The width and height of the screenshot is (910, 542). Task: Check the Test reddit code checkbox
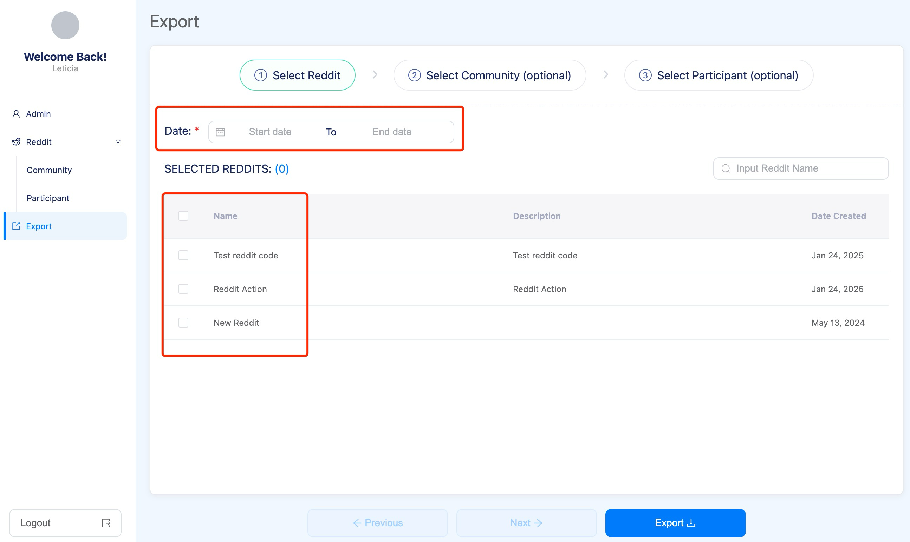183,255
